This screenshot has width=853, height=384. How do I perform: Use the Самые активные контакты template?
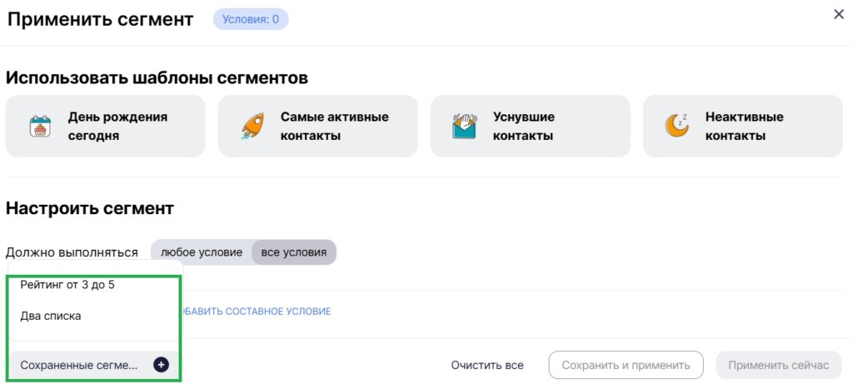click(317, 127)
